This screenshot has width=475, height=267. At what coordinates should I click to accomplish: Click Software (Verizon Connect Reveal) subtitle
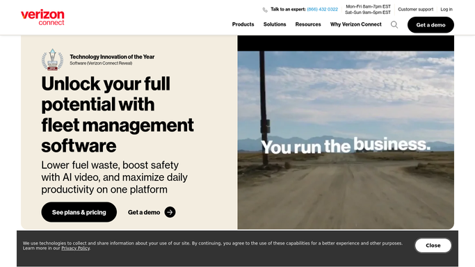(101, 63)
